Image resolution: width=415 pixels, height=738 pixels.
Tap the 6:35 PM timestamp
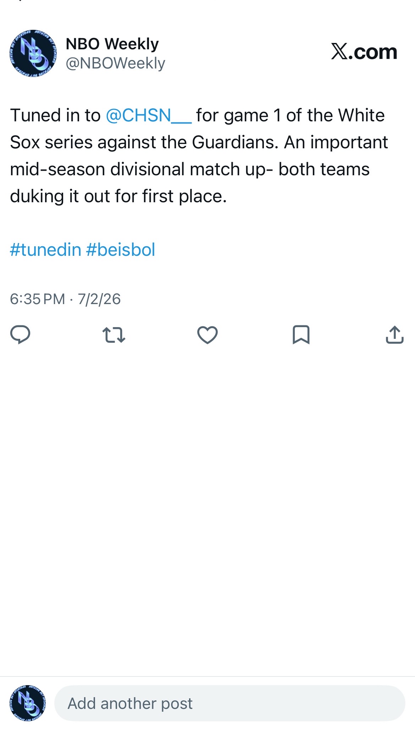[38, 299]
